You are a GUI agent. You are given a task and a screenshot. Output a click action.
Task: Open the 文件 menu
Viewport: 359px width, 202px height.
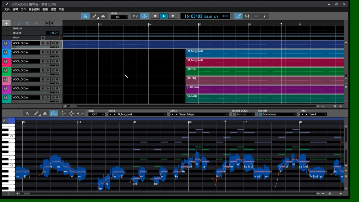[7, 10]
